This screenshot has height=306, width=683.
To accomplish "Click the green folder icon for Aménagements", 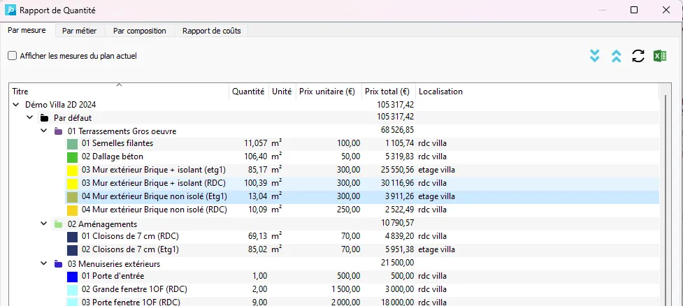I will [x=59, y=224].
